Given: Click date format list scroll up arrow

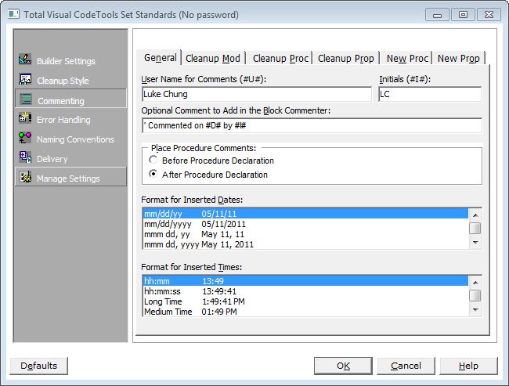Looking at the screenshot, I should (475, 215).
